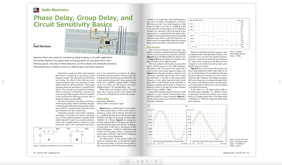Image resolution: width=282 pixels, height=165 pixels.
Task: Flip to next spread with right edge arrow
Action: (x=279, y=82)
